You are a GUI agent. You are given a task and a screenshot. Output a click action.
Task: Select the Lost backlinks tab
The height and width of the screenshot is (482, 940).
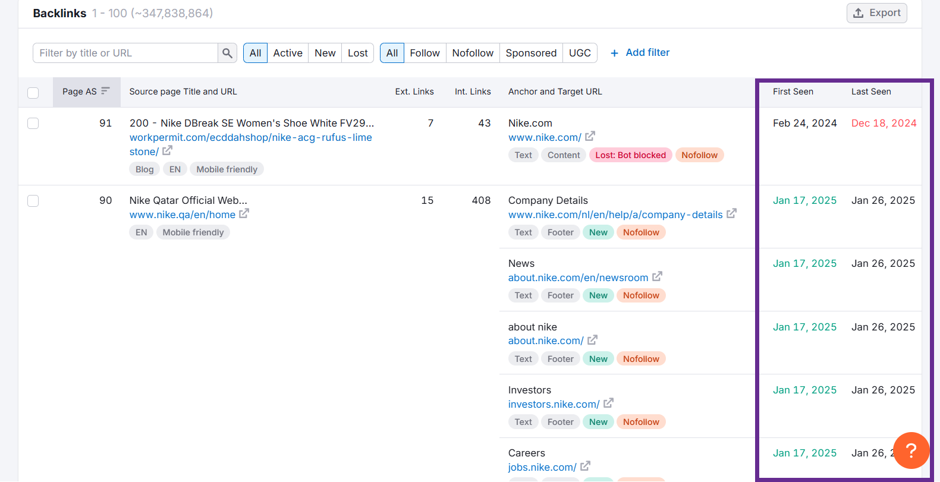358,53
